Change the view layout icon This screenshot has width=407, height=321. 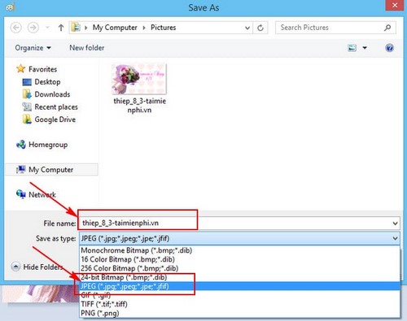(352, 48)
